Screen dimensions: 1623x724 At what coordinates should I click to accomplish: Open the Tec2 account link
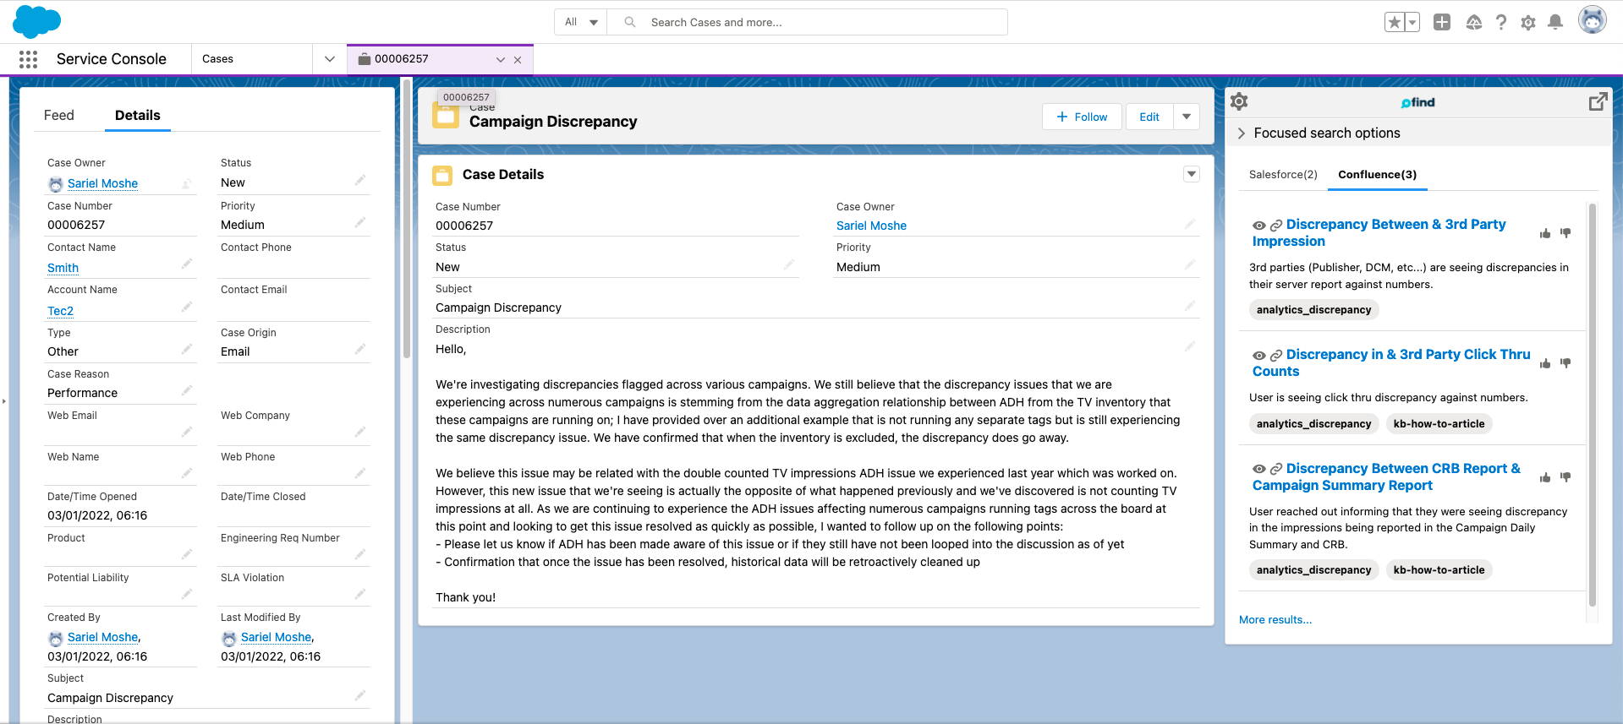[x=60, y=311]
